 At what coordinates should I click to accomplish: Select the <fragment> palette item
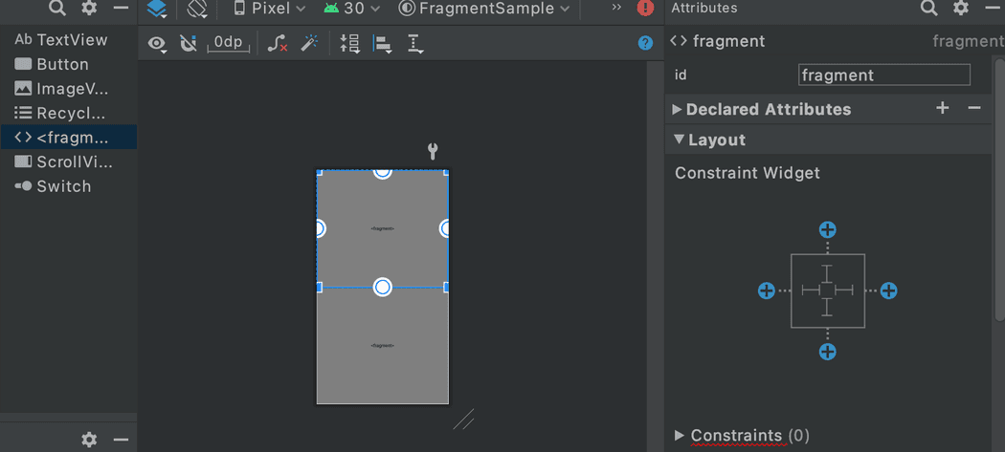68,137
